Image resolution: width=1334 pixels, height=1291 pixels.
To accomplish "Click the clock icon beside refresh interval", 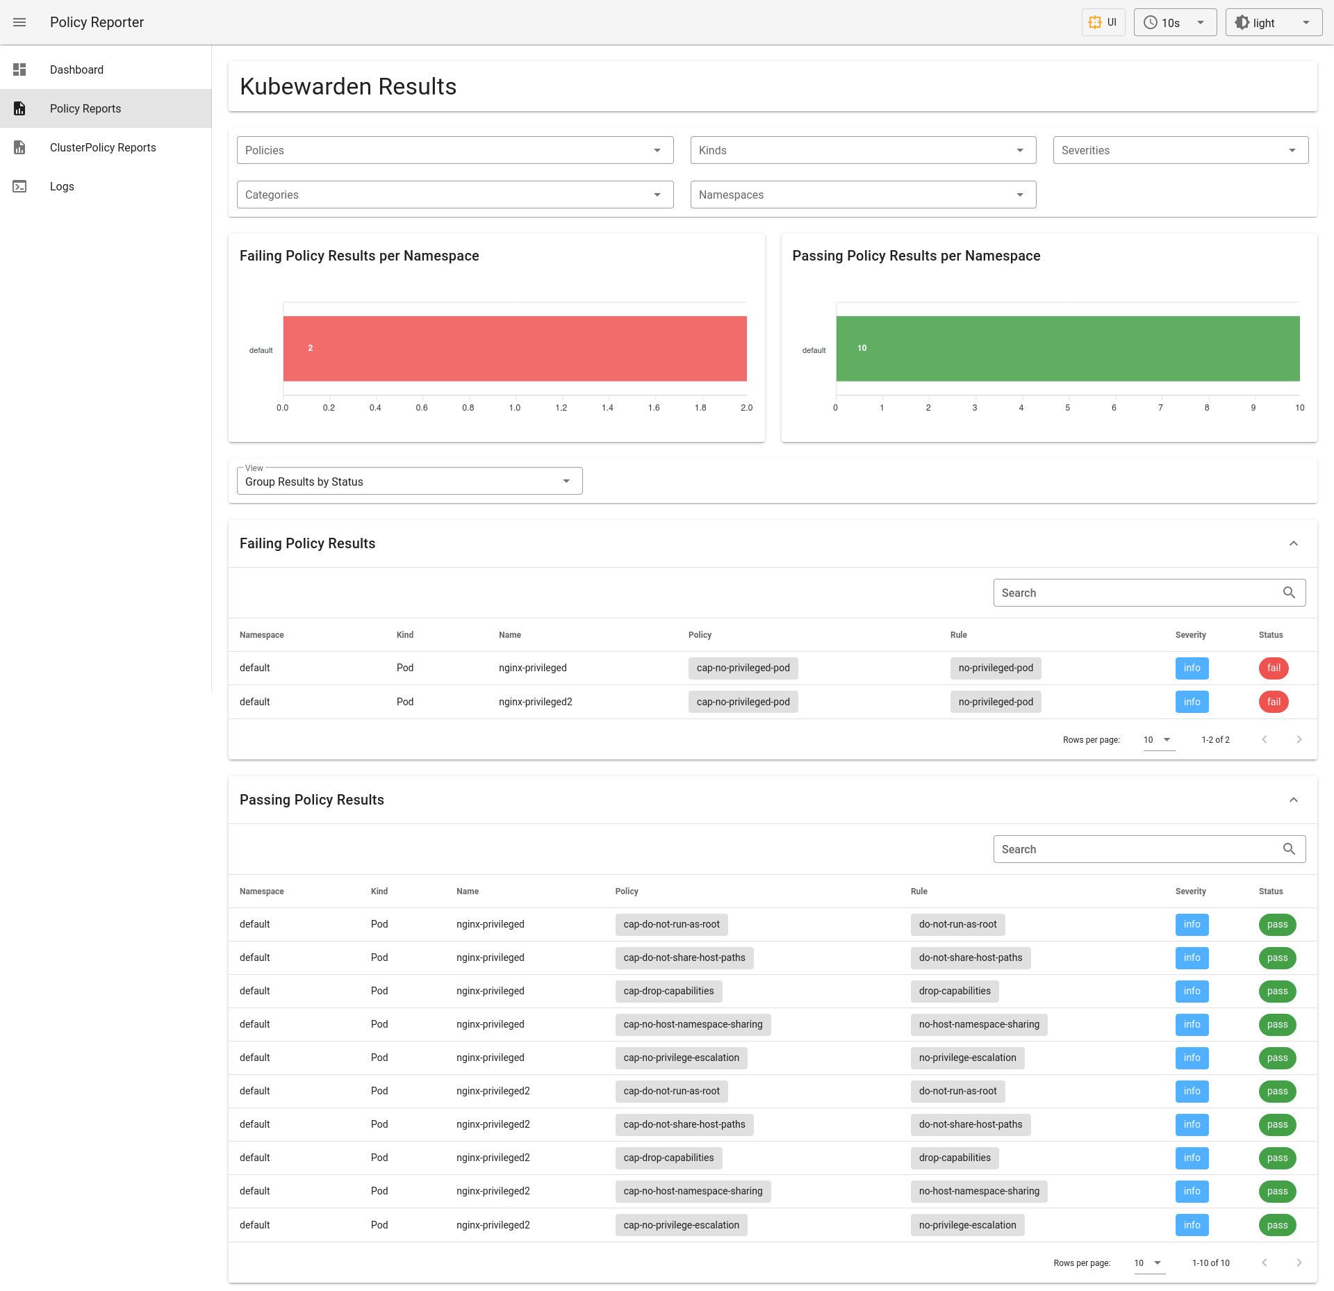I will click(x=1151, y=22).
